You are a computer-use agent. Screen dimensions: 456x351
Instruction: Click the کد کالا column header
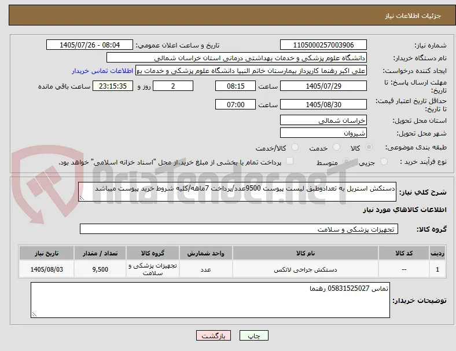404,253
